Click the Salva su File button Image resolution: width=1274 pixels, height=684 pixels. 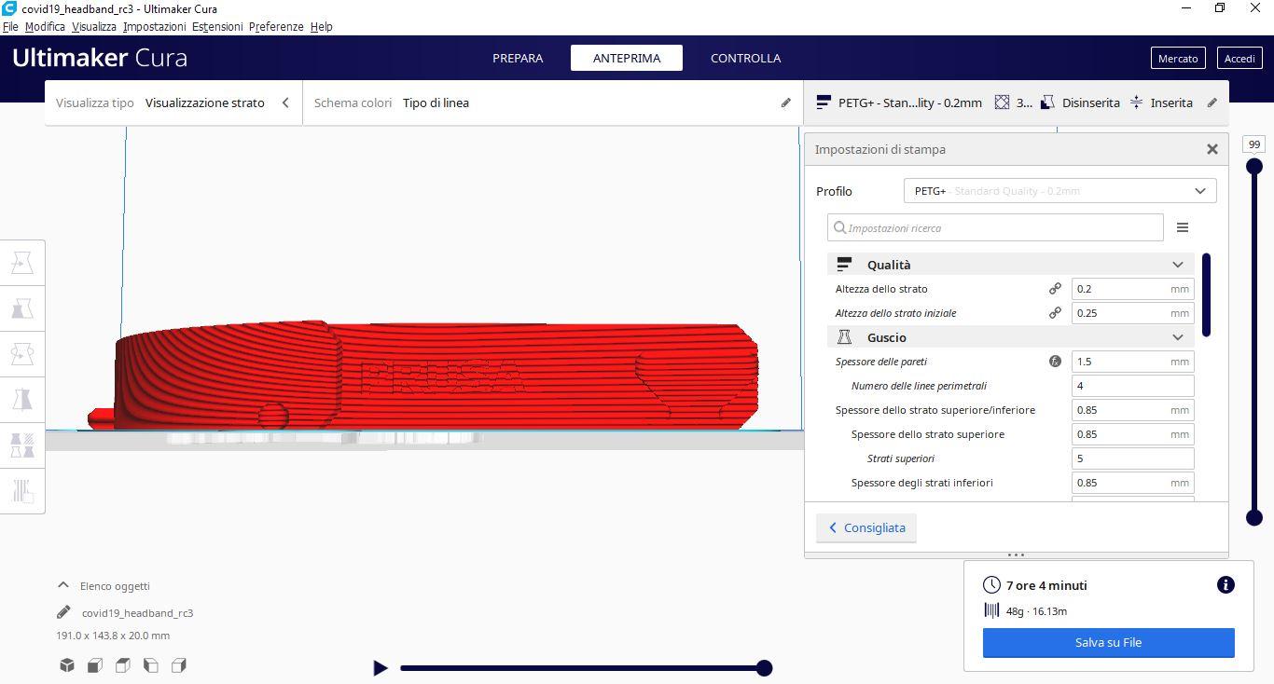point(1108,642)
